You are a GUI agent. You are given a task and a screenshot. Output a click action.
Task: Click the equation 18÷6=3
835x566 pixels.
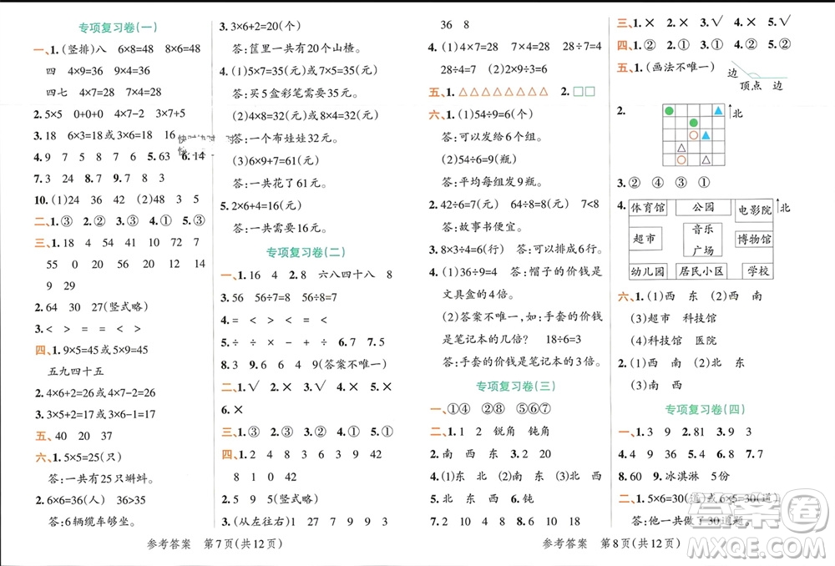(564, 339)
